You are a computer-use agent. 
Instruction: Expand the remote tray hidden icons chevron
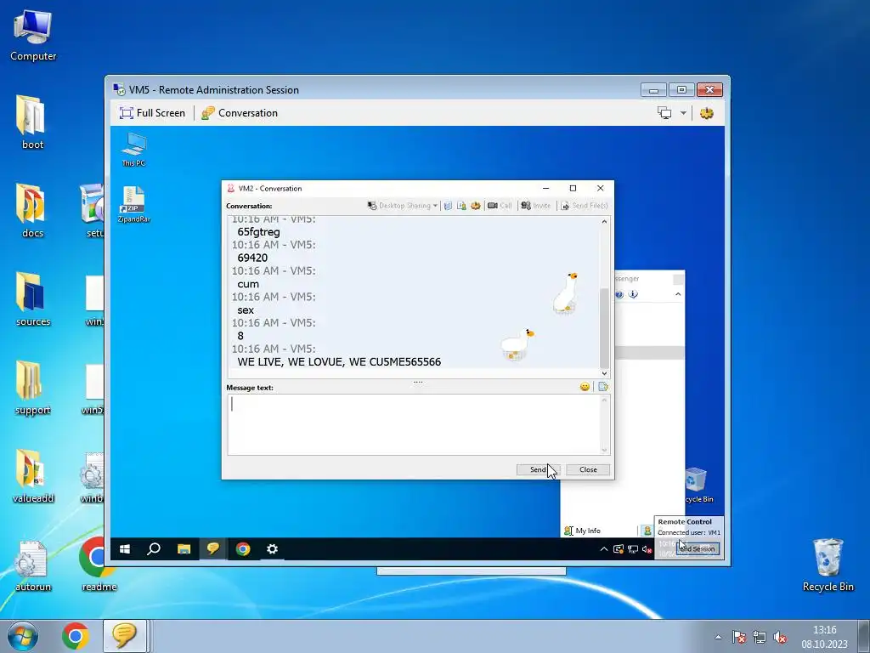pos(604,549)
